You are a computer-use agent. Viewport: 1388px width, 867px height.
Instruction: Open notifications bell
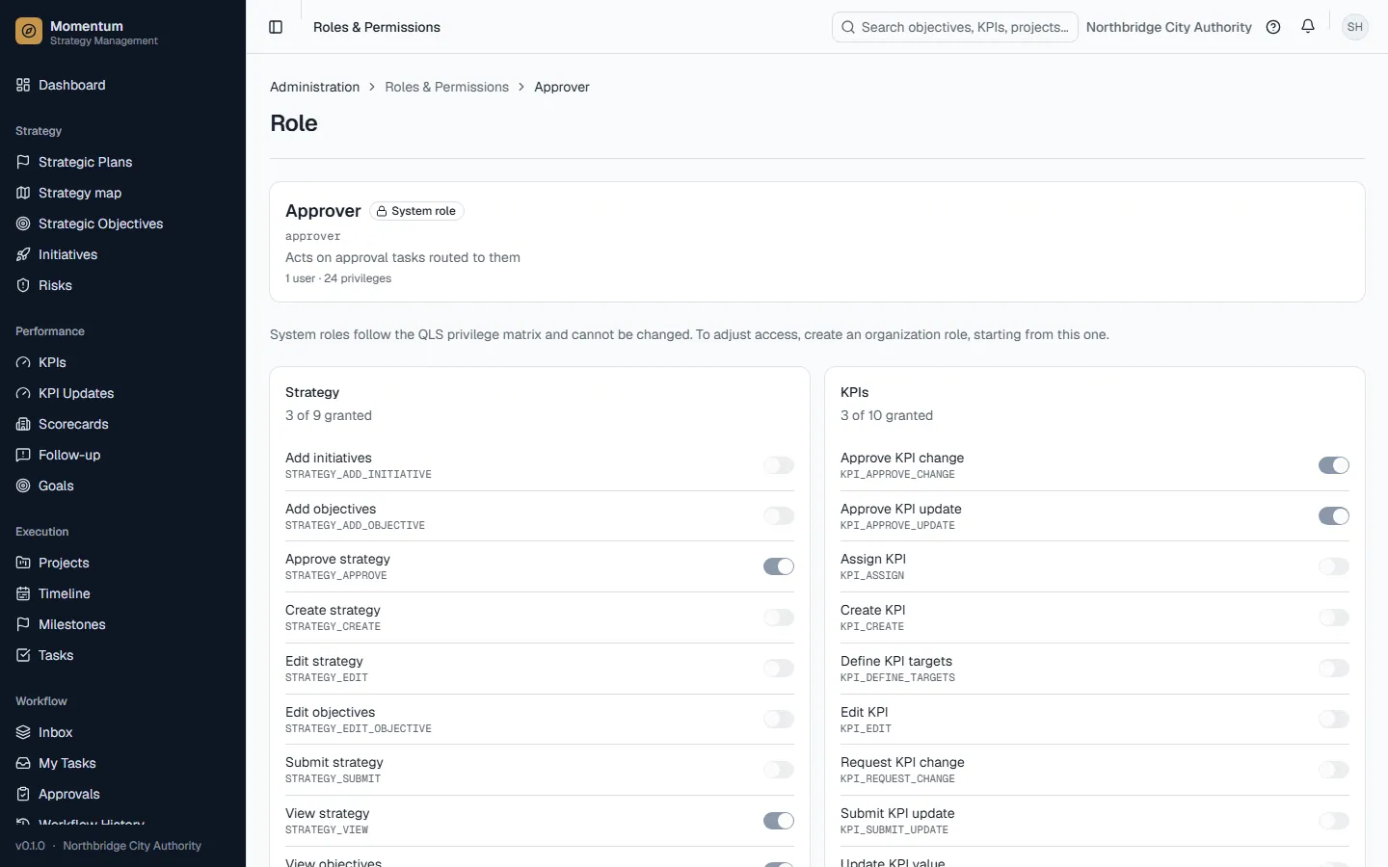[x=1308, y=27]
